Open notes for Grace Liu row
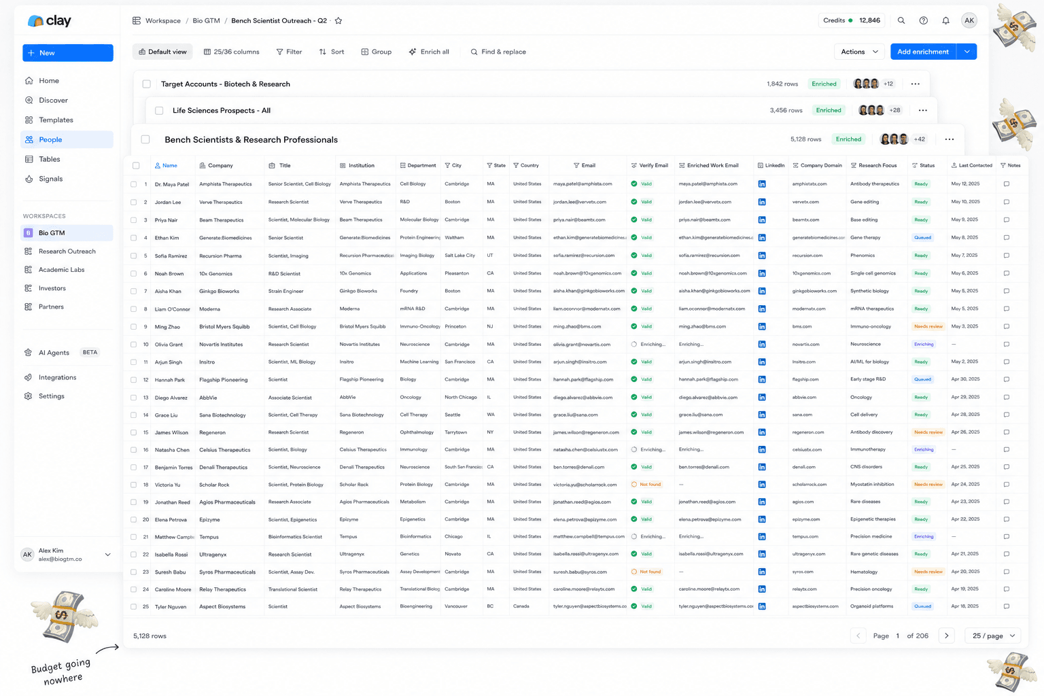Screen dimensions: 1044x696 (x=1007, y=415)
